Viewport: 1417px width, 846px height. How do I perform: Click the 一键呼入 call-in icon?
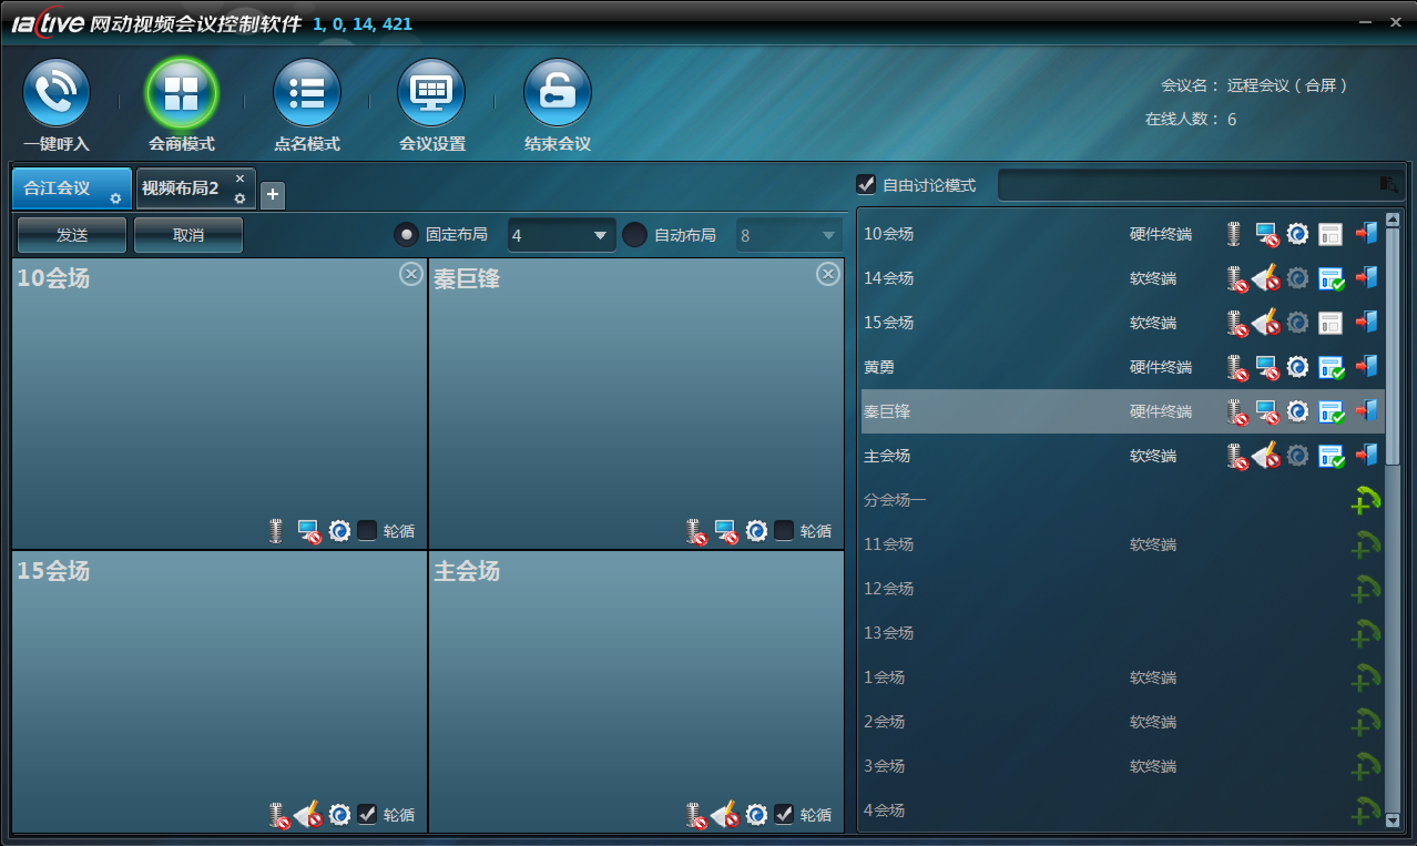pyautogui.click(x=56, y=93)
